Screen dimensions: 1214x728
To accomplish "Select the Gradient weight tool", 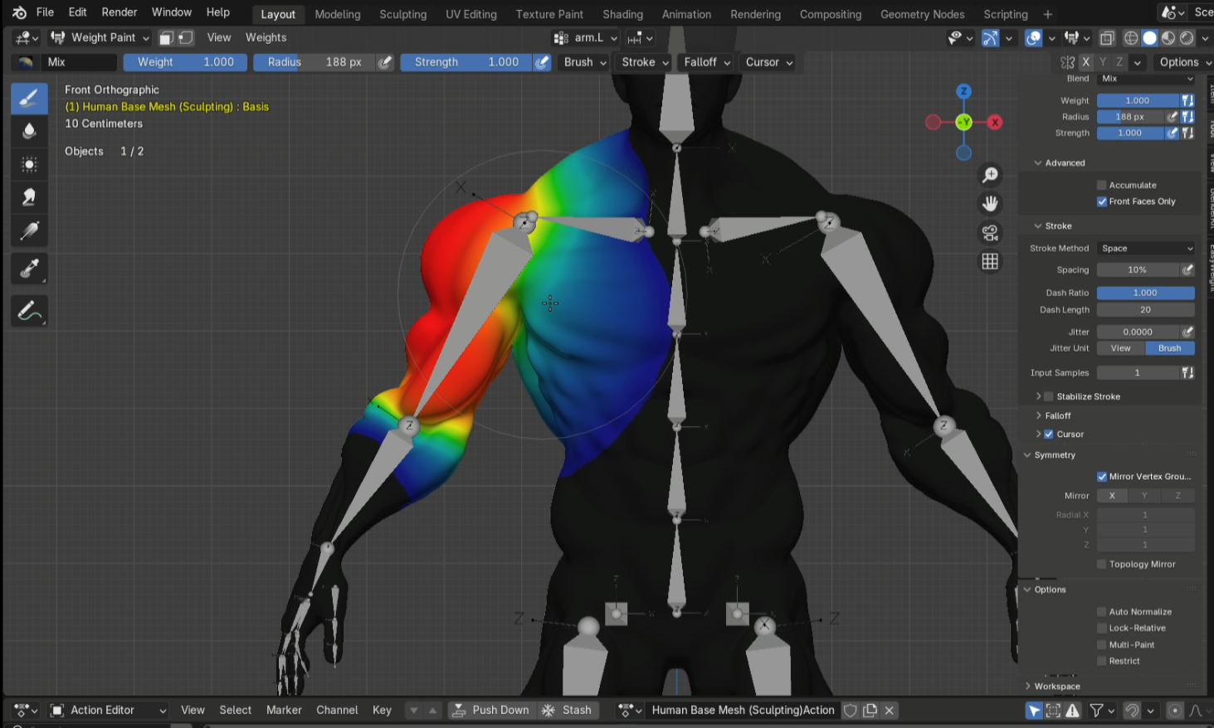I will point(29,231).
